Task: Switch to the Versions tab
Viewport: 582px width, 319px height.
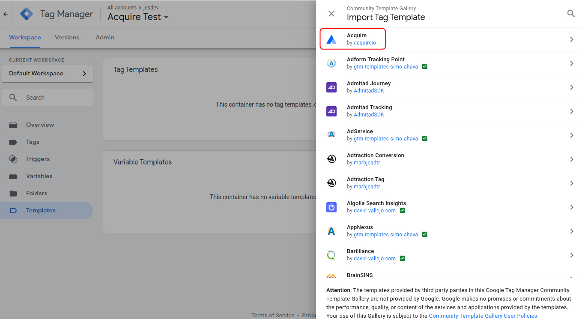Action: pos(67,38)
